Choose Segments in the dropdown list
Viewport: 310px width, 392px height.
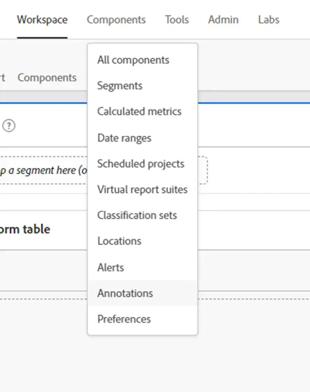pyautogui.click(x=120, y=86)
